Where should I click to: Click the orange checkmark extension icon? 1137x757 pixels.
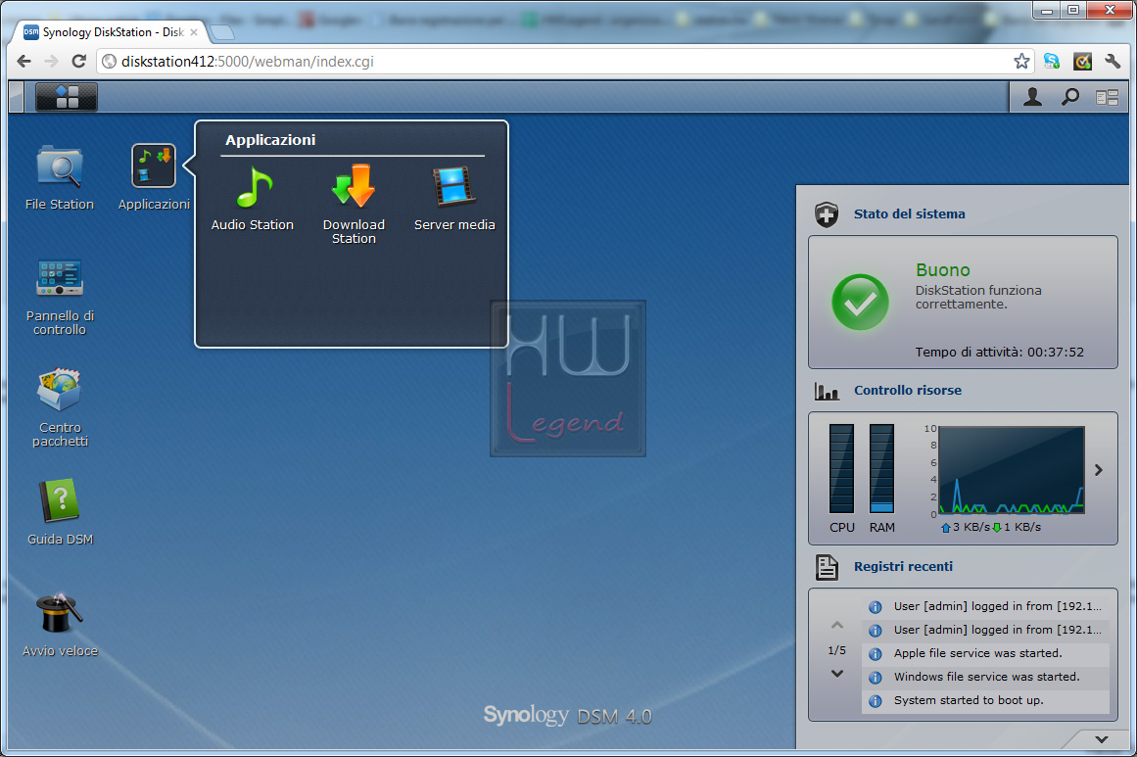1082,62
